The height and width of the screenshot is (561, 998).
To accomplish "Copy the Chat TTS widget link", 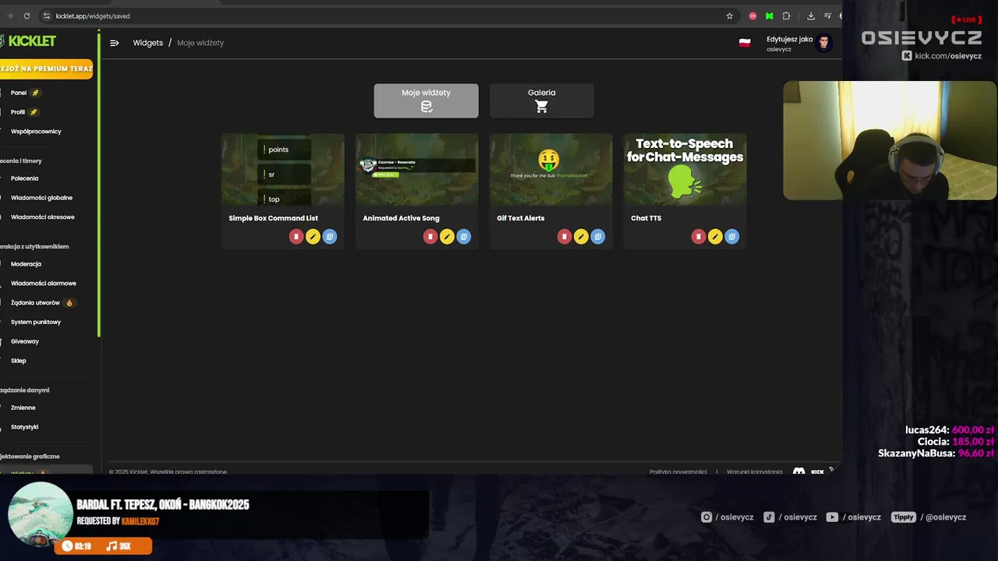I will tap(732, 237).
